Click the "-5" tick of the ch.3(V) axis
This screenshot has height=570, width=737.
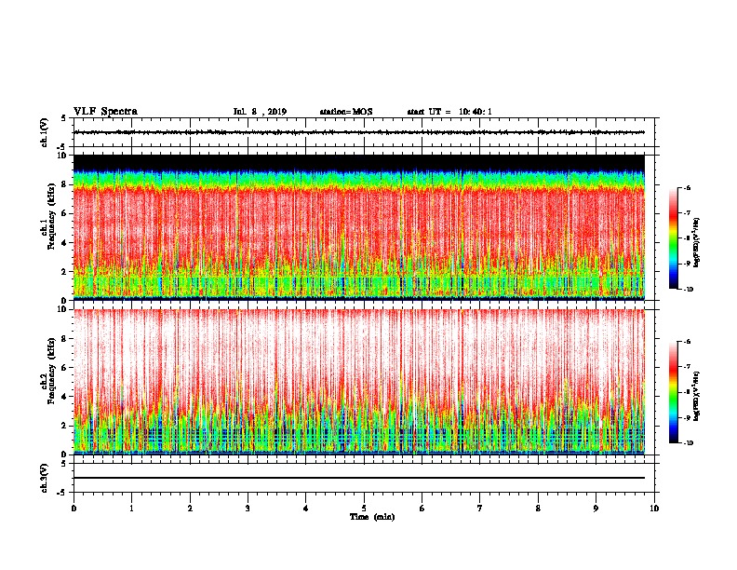pos(62,493)
